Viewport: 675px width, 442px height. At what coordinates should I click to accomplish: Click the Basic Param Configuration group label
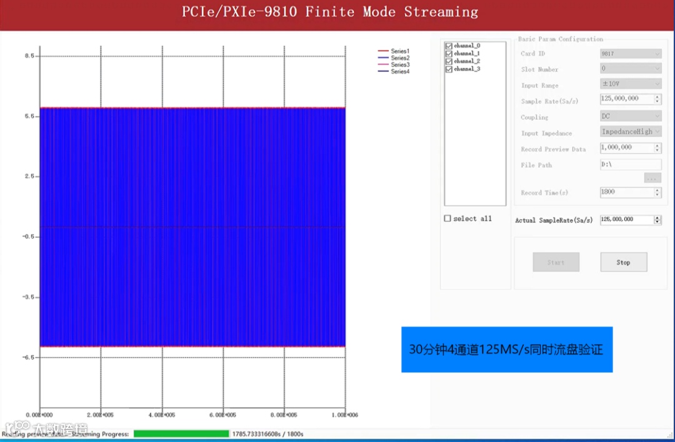[561, 39]
